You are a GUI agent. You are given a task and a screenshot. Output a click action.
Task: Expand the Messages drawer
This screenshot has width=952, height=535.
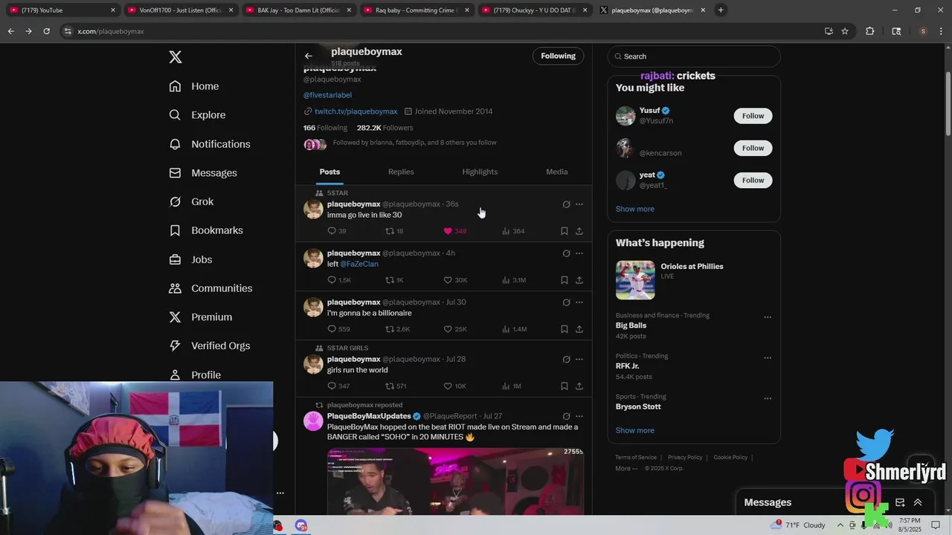click(918, 502)
